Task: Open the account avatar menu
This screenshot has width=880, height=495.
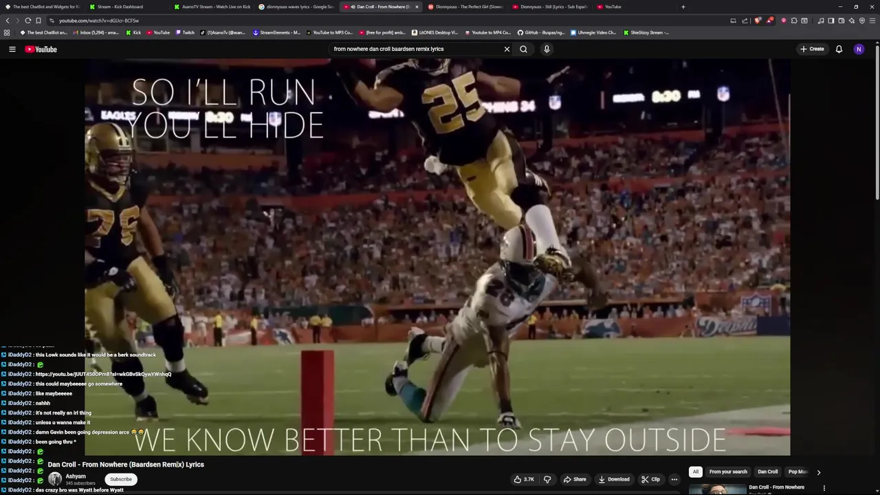Action: pyautogui.click(x=859, y=49)
